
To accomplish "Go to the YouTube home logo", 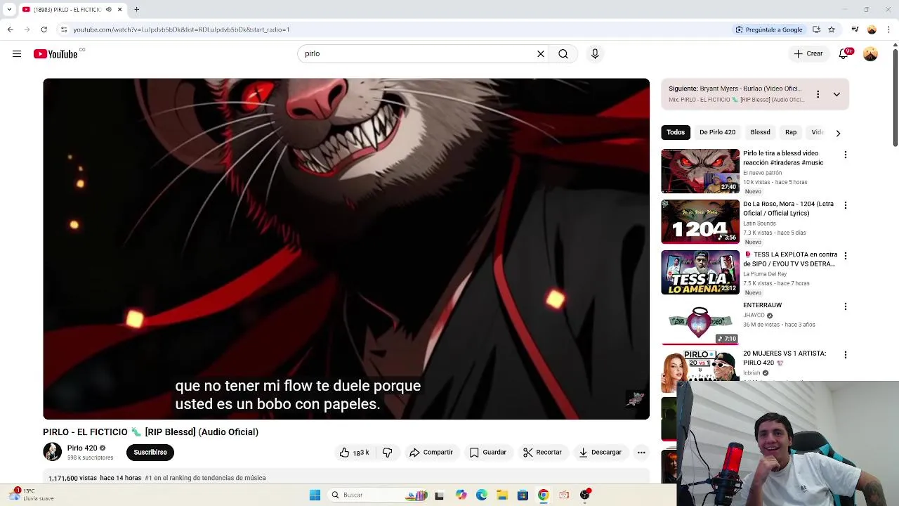I will click(x=55, y=54).
